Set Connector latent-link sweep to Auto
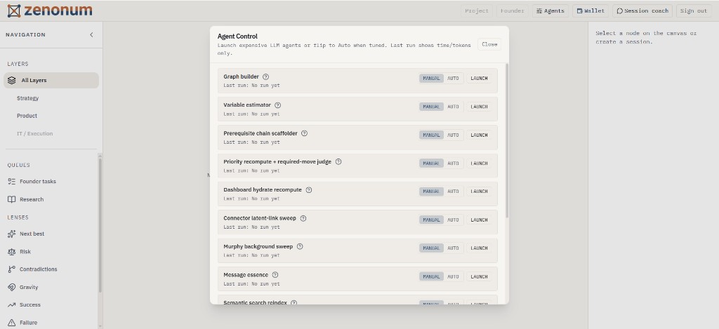The width and height of the screenshot is (719, 329). click(x=453, y=220)
